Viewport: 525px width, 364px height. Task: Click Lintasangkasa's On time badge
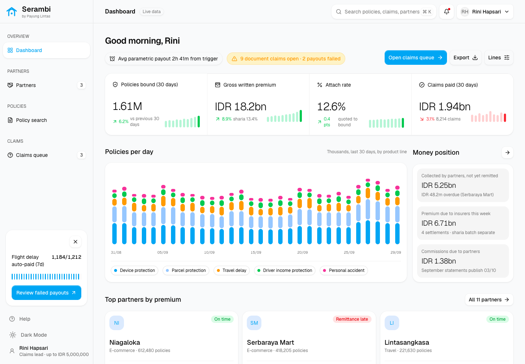(498, 319)
